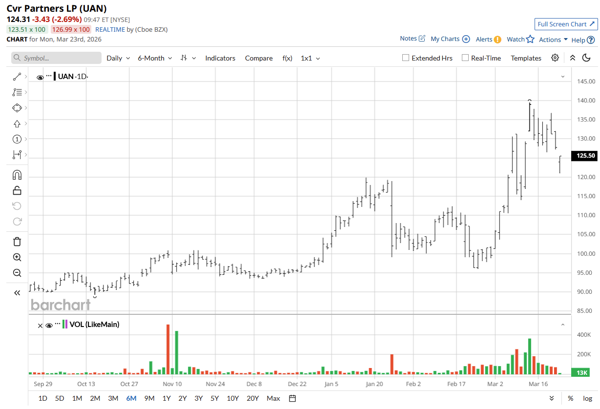Collapse the chart header chevrons
600x409 pixels.
point(573,58)
